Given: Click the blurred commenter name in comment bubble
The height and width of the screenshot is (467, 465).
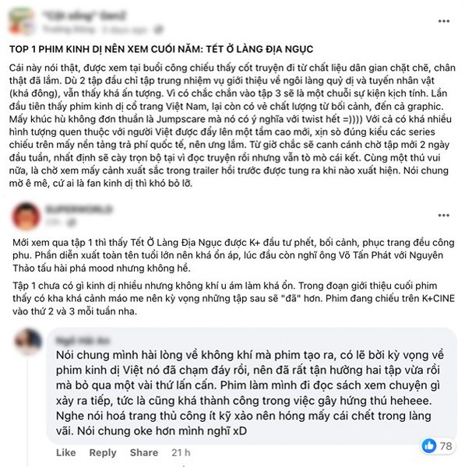Looking at the screenshot, I should [x=83, y=340].
